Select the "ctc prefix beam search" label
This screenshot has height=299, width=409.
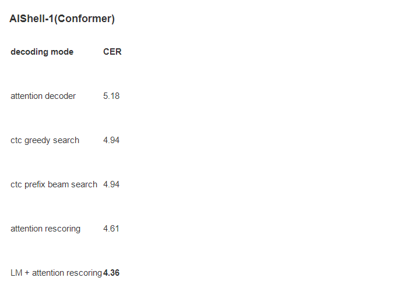54,184
